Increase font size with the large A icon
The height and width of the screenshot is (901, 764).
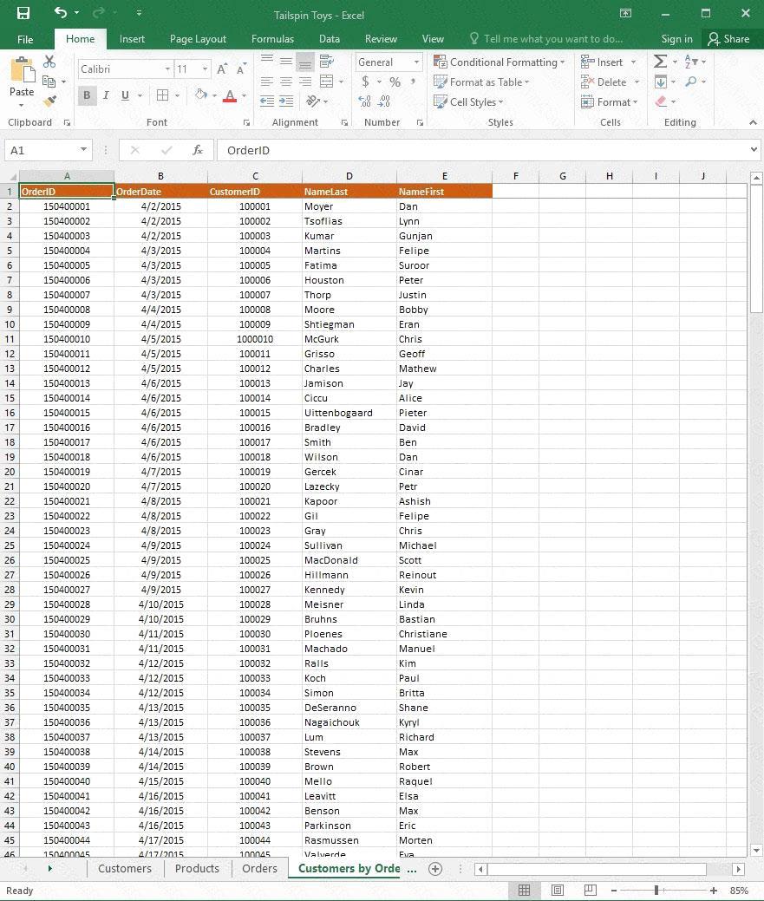[222, 69]
